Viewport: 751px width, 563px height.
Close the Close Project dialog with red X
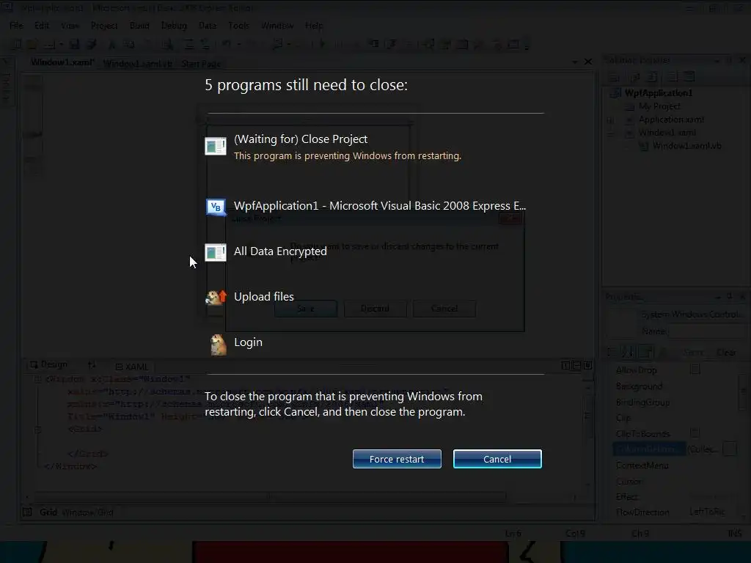click(x=510, y=218)
